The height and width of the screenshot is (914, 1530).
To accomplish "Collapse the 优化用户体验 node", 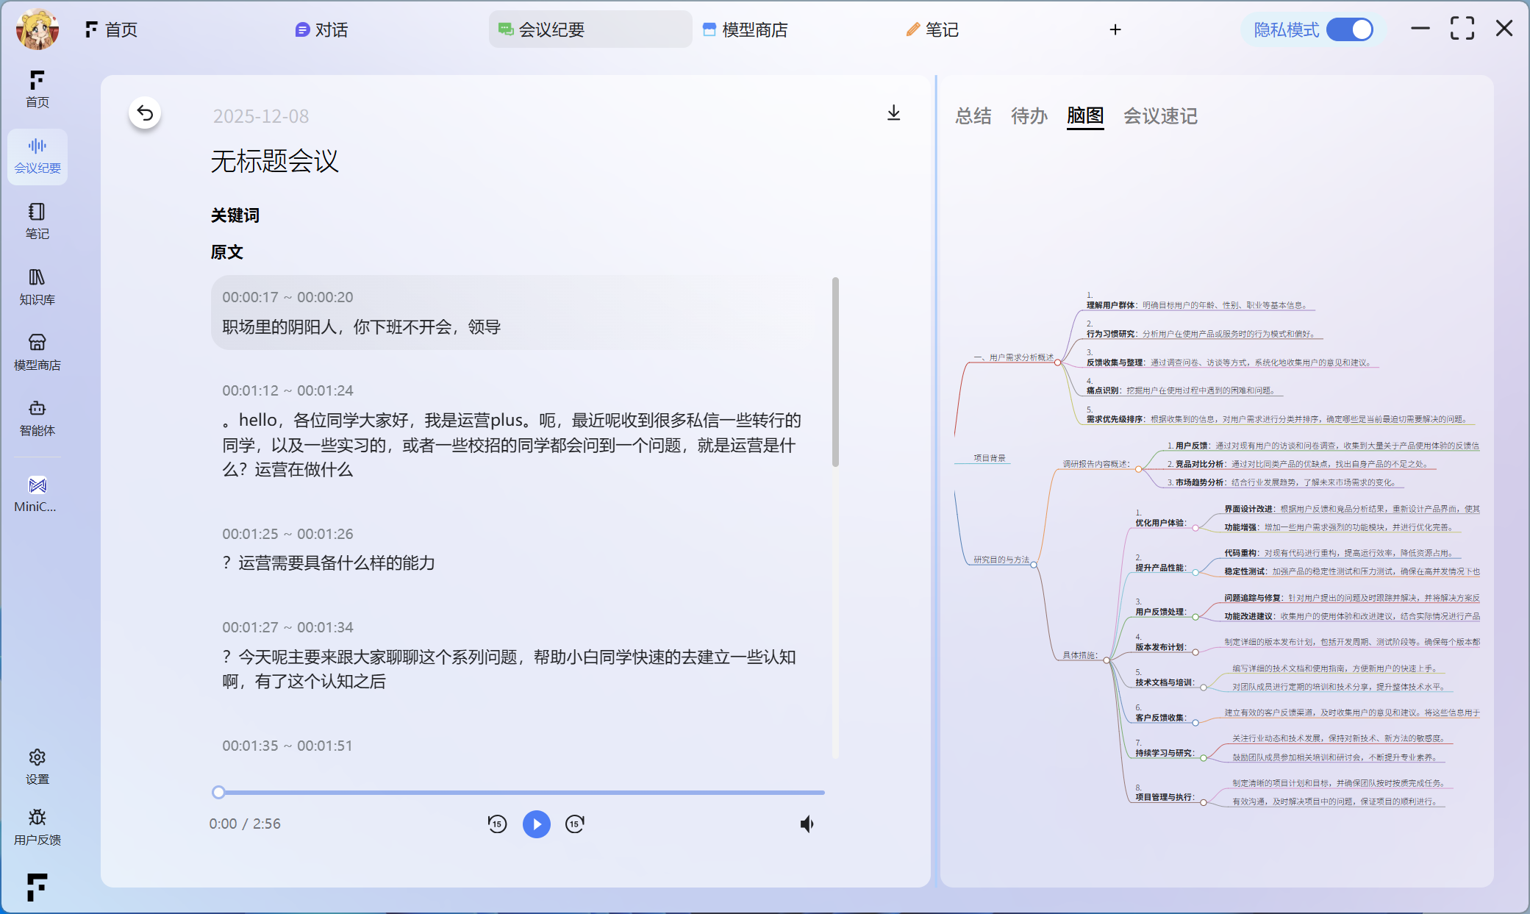I will click(1195, 528).
